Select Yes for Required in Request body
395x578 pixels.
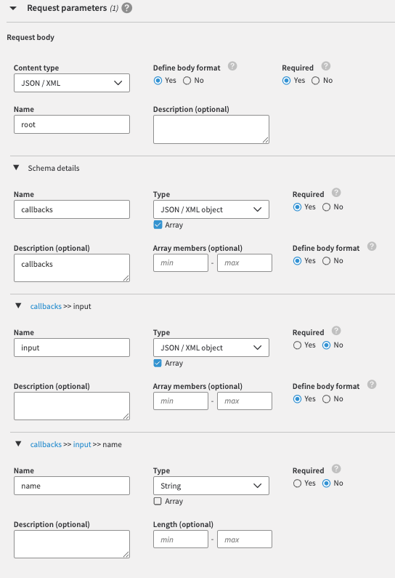click(286, 81)
